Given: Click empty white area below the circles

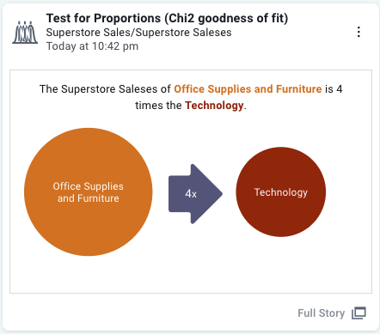Looking at the screenshot, I should click(191, 273).
